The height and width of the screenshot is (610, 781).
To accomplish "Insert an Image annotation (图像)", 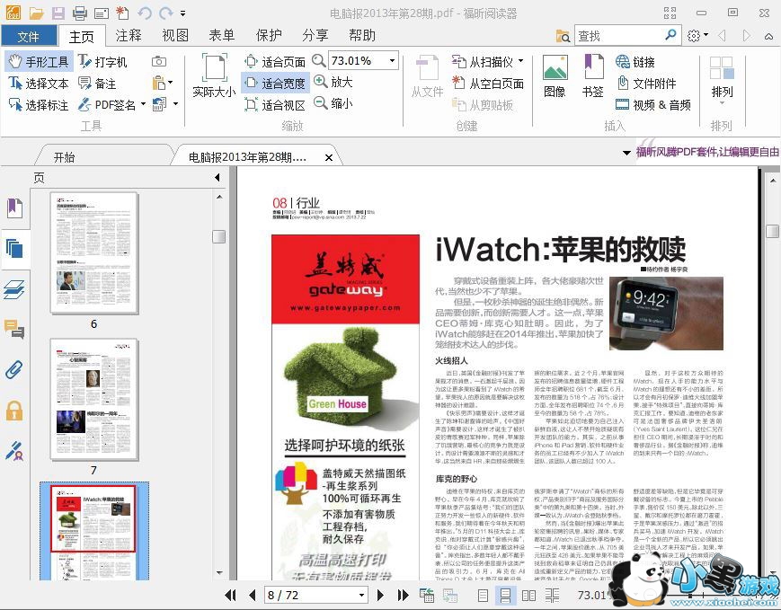I will click(x=555, y=76).
